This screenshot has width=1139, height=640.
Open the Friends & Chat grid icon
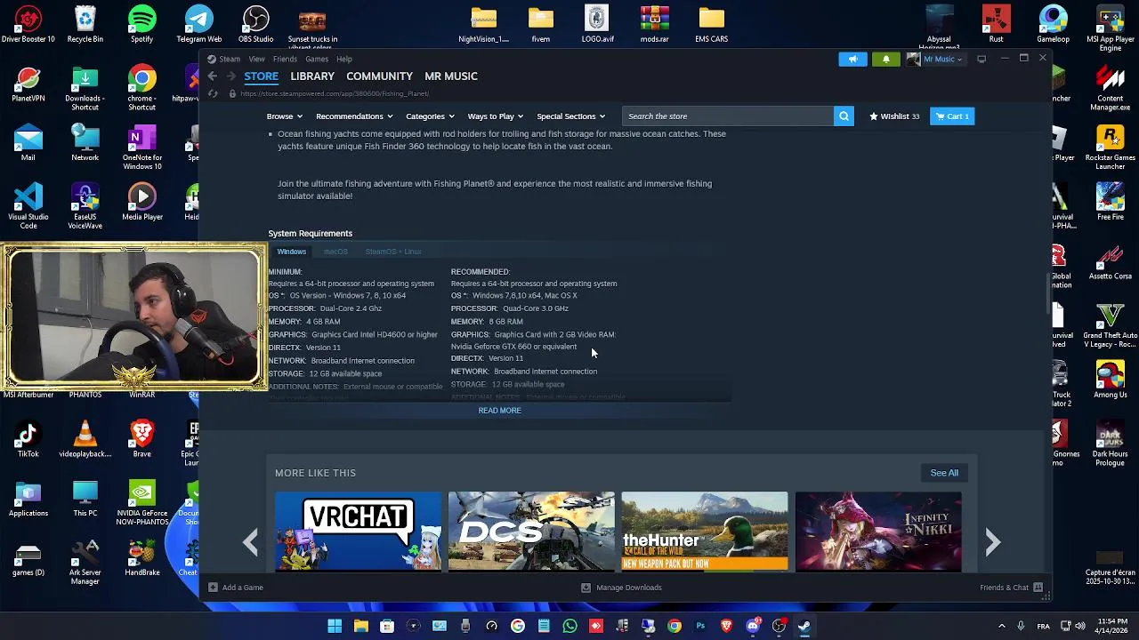tap(1038, 588)
